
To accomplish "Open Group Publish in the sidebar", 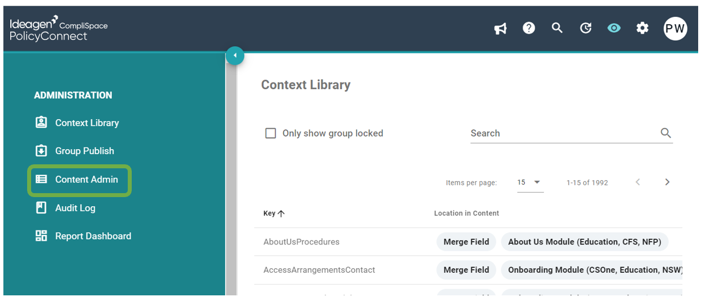I will 75,151.
